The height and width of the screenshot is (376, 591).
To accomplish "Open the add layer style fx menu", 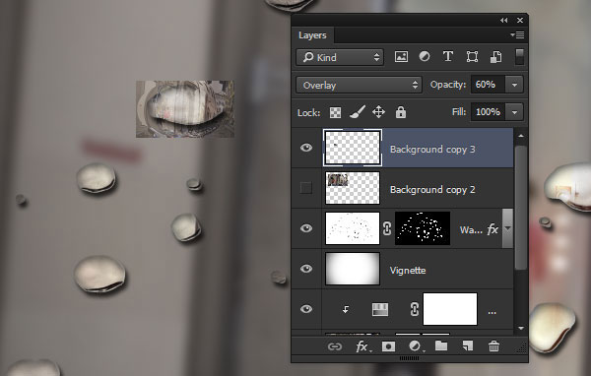I will (362, 346).
